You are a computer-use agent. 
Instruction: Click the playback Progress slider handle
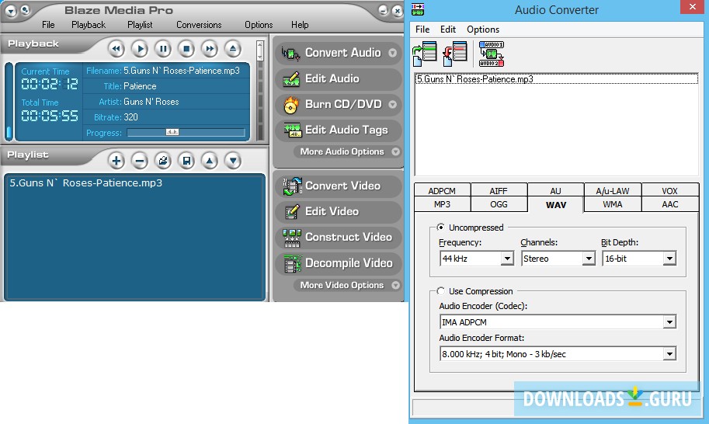pos(172,132)
